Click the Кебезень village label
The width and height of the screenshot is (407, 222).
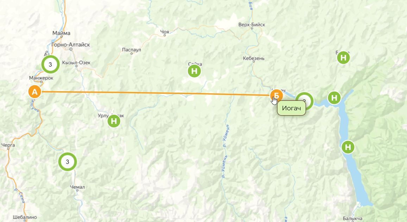(253, 58)
